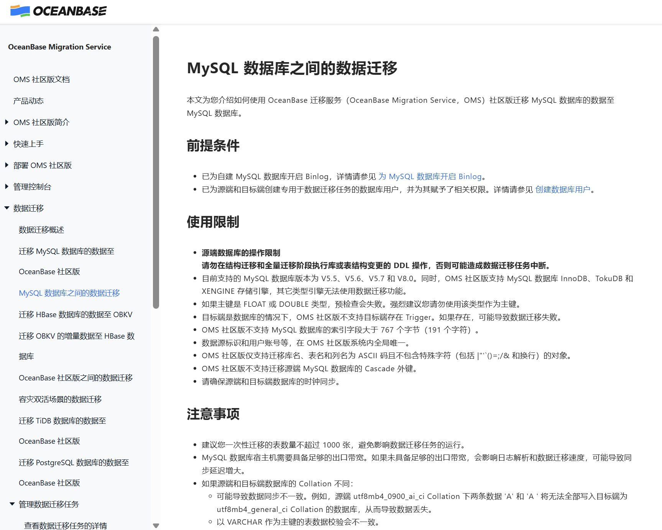Select current page MySQL 数据库之间的数据迁移

point(69,293)
